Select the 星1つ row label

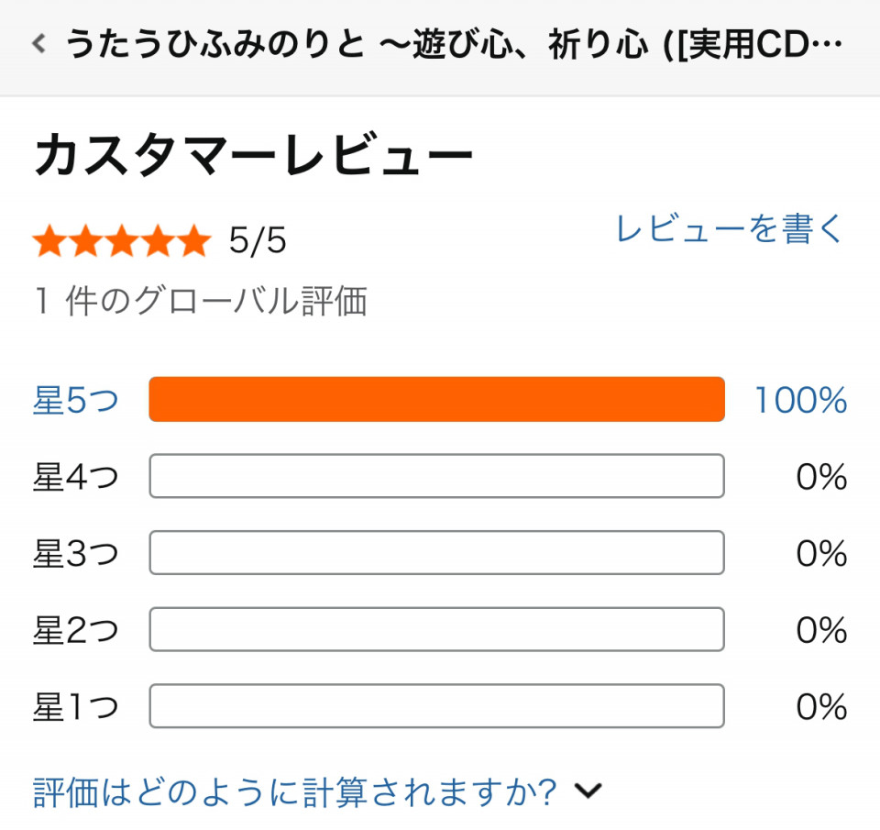[x=76, y=707]
